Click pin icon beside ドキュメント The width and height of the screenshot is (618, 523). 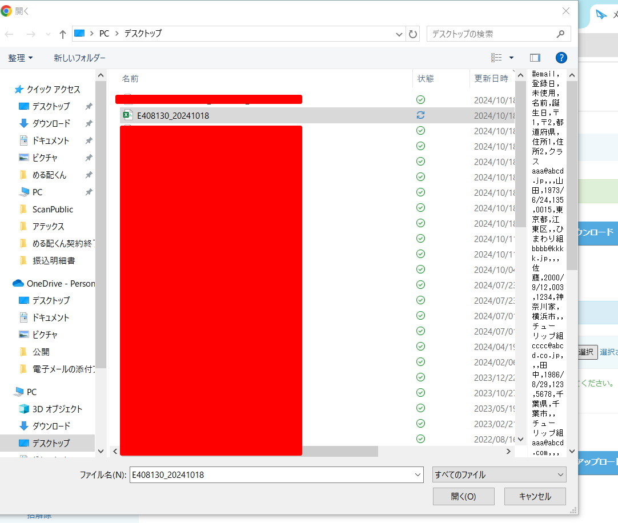(89, 140)
